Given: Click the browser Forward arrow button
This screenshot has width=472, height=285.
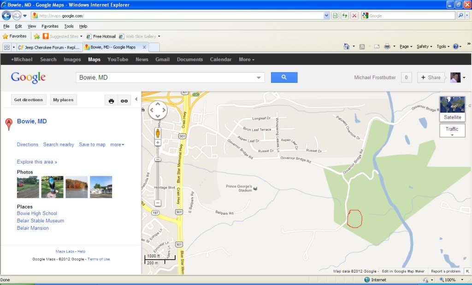Looking at the screenshot, I should click(x=17, y=15).
